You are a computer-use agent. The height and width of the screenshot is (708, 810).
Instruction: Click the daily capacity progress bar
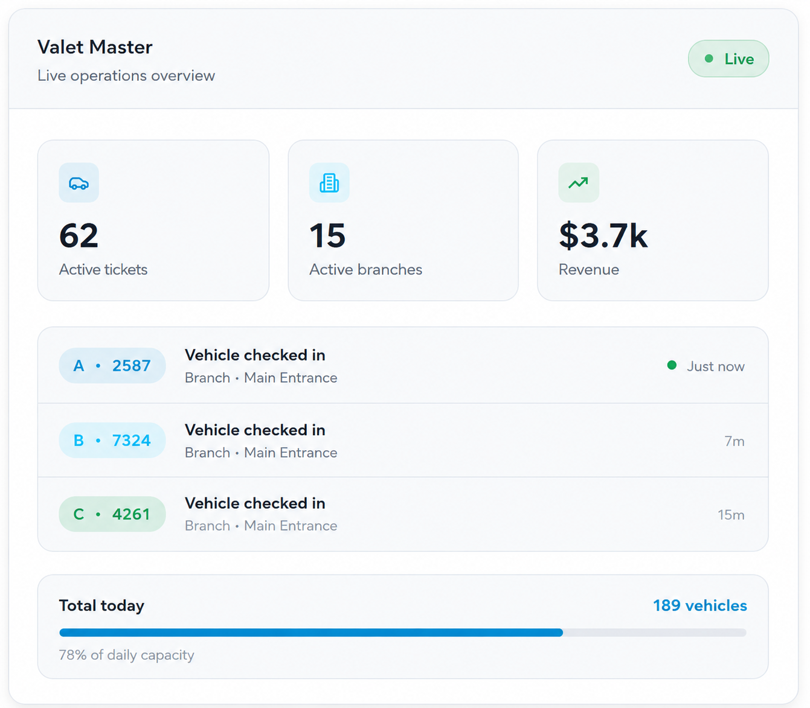pos(403,633)
